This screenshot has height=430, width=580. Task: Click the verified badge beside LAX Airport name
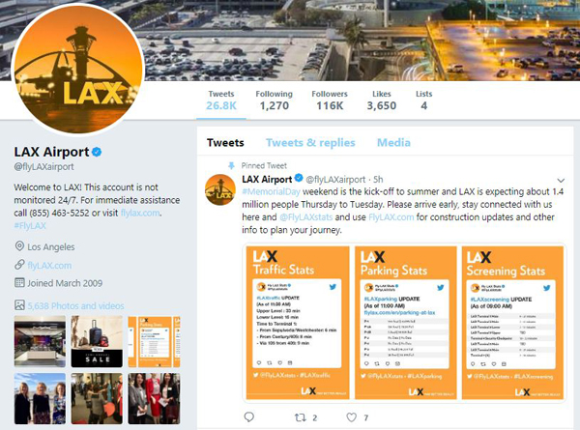[97, 152]
